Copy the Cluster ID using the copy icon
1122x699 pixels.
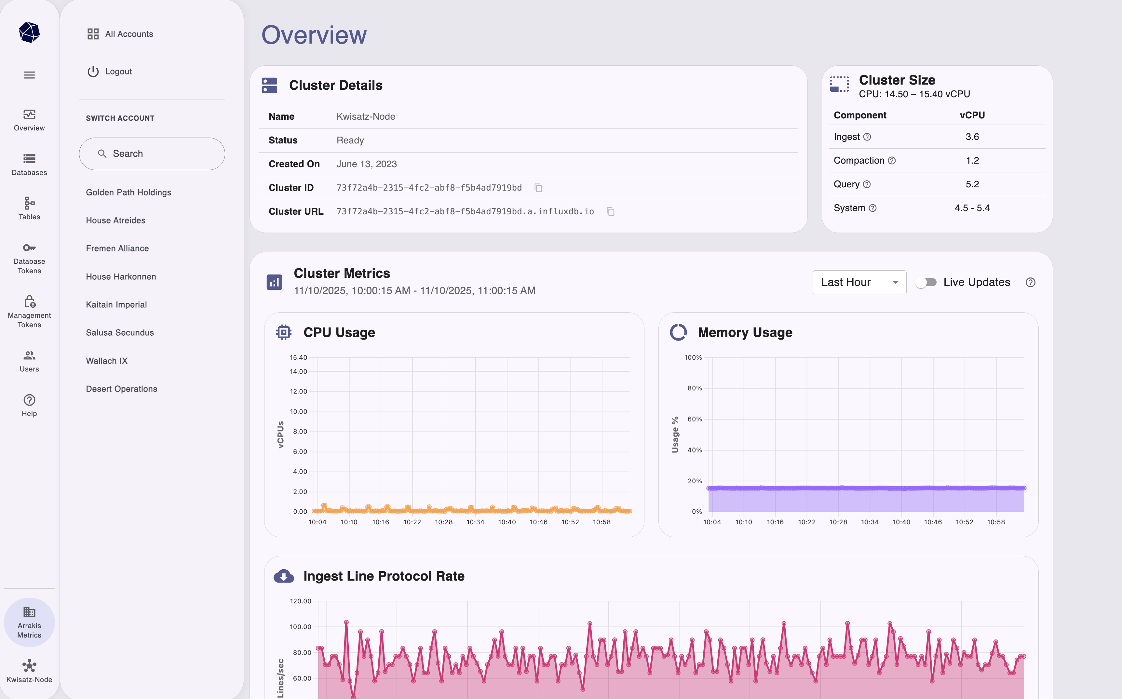click(x=539, y=188)
